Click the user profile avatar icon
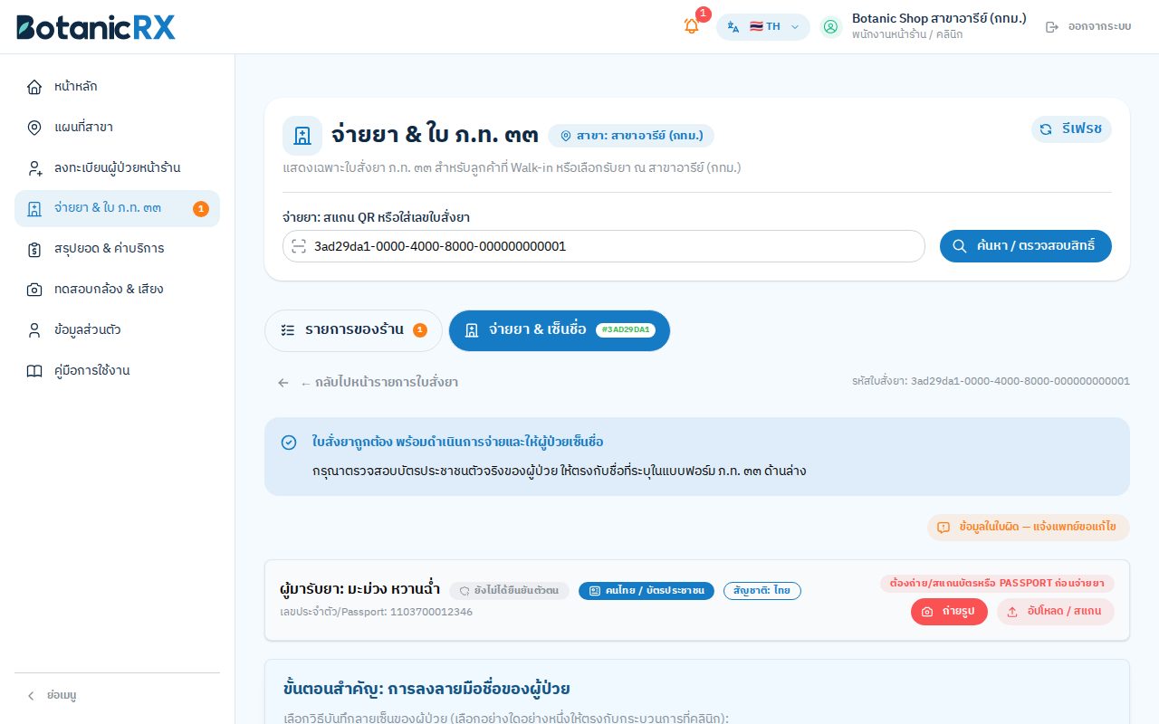Image resolution: width=1159 pixels, height=724 pixels. [x=831, y=27]
